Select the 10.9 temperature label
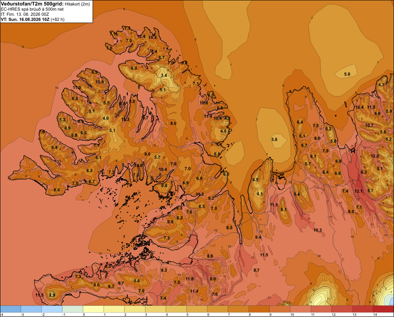 pyautogui.click(x=100, y=82)
